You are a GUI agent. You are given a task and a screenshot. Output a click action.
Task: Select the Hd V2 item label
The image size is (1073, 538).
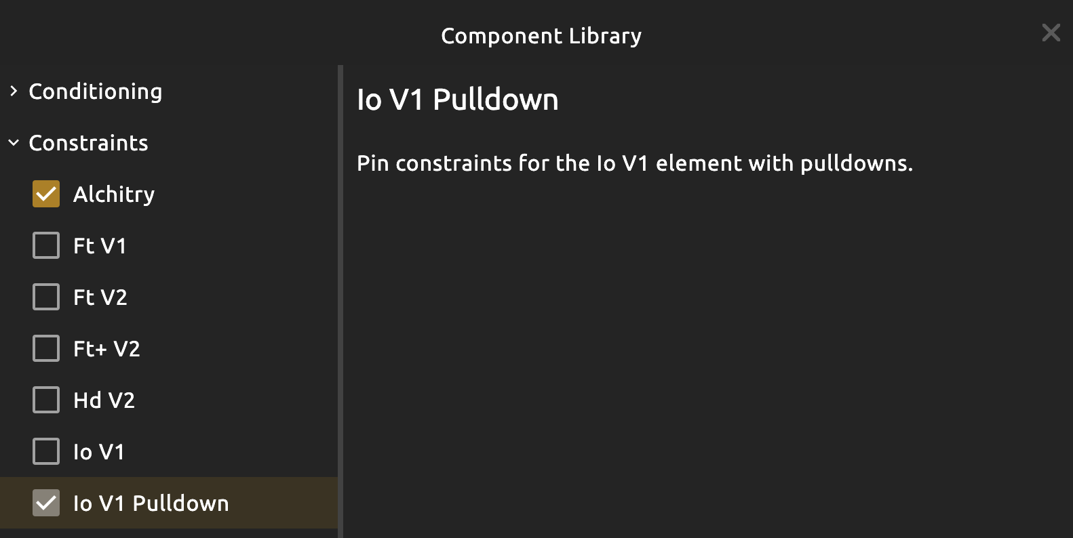point(104,400)
